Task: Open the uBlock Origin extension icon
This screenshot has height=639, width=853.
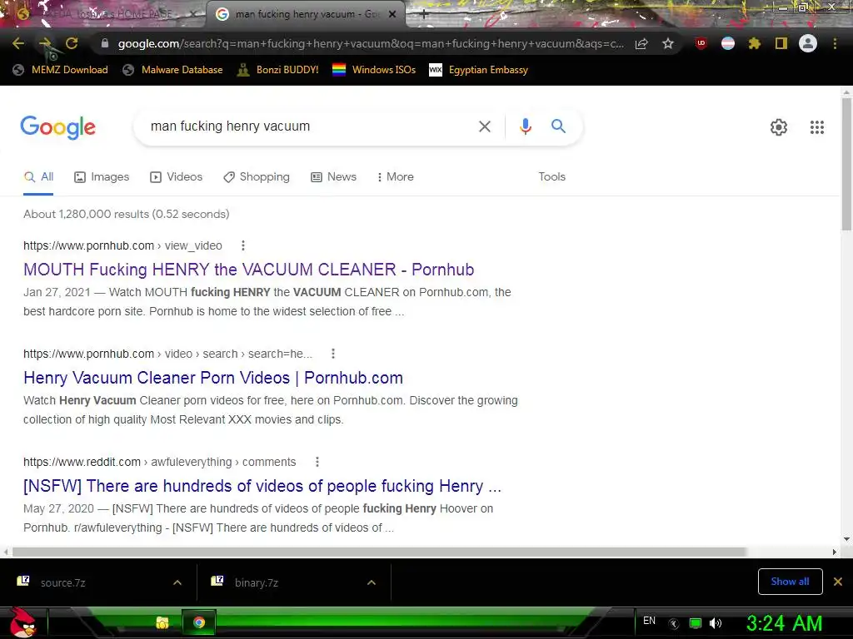Action: 701,43
